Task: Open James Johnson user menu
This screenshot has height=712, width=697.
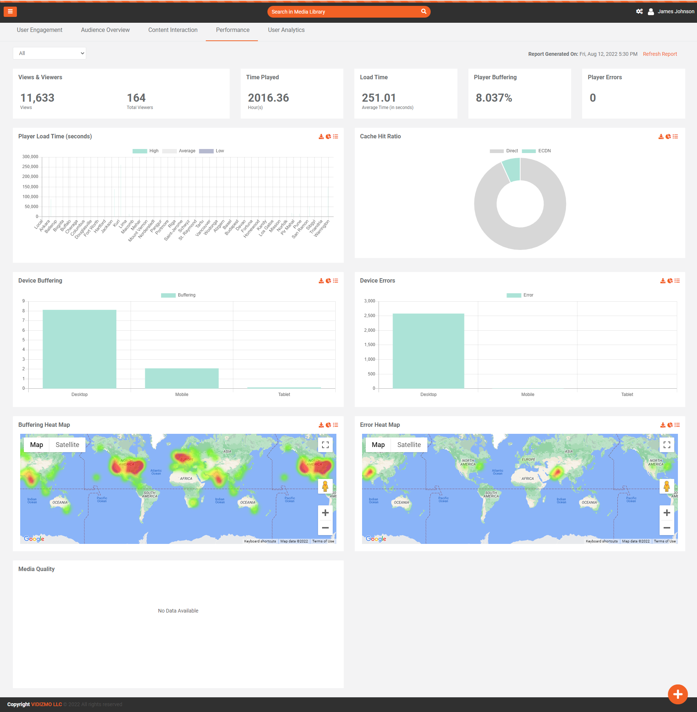Action: 671,12
